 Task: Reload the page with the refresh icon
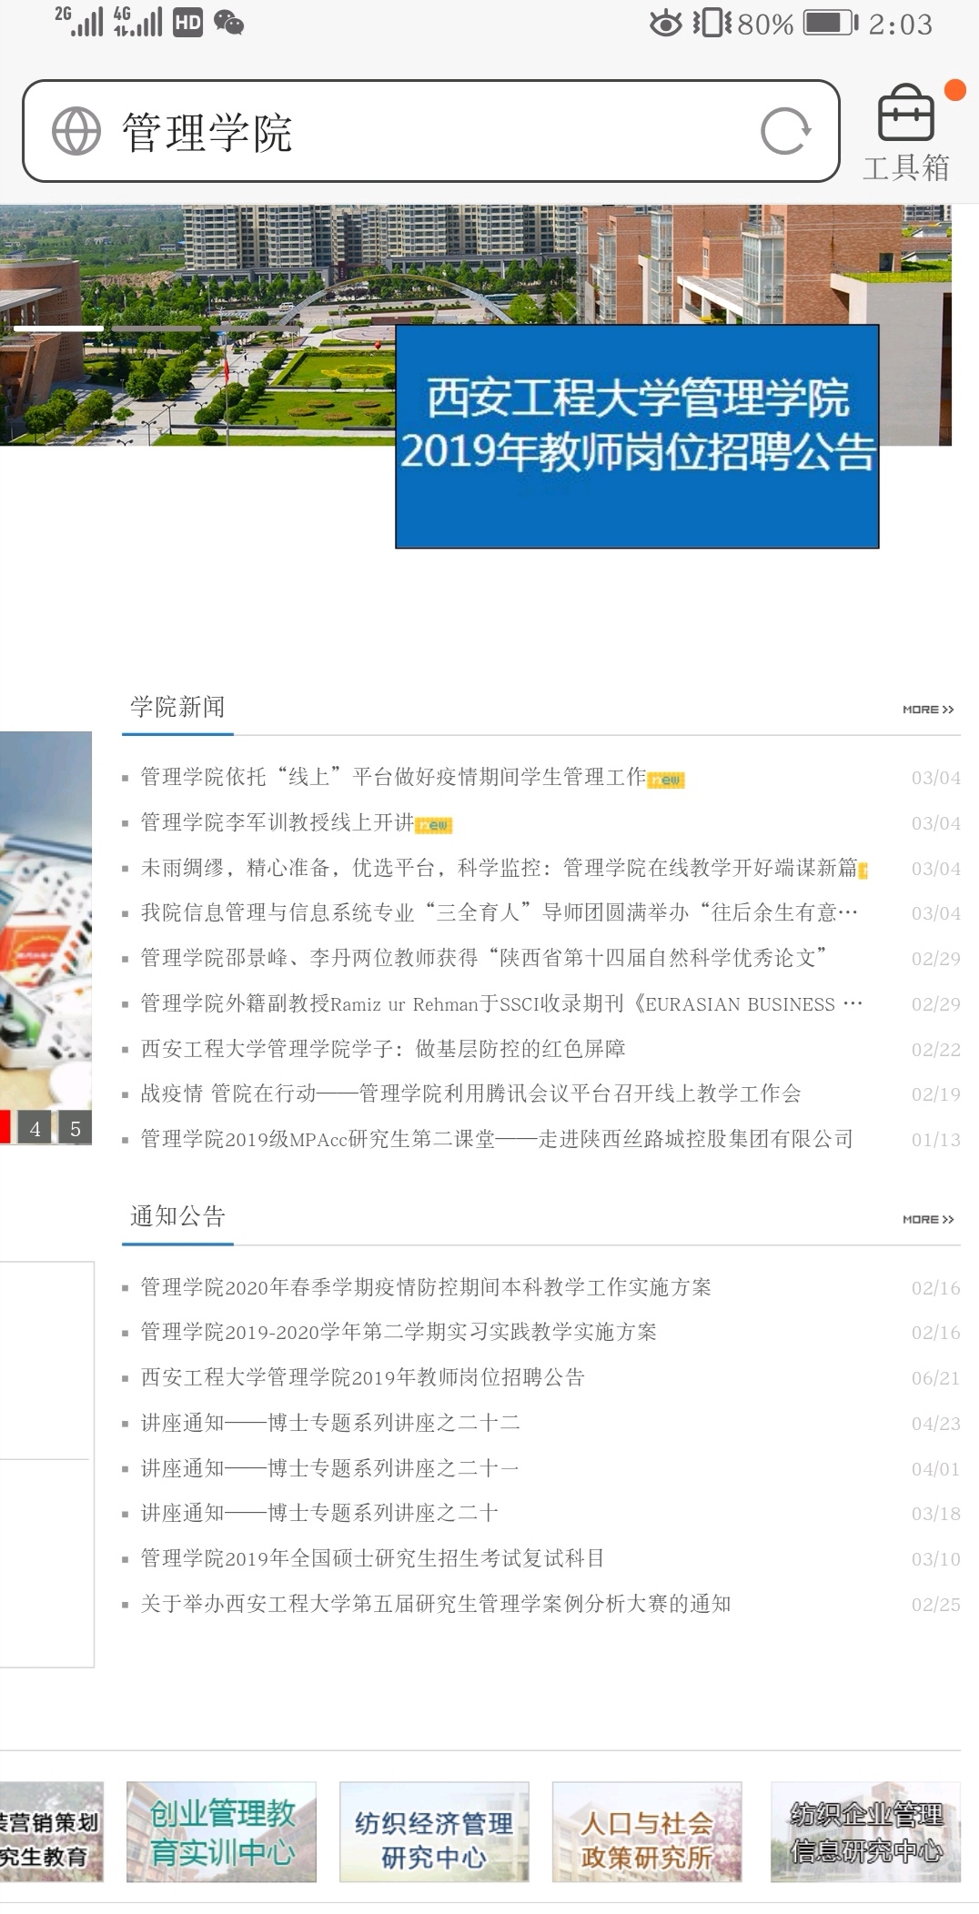[x=785, y=131]
